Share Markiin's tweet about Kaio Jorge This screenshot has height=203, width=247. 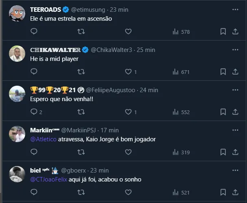click(235, 152)
